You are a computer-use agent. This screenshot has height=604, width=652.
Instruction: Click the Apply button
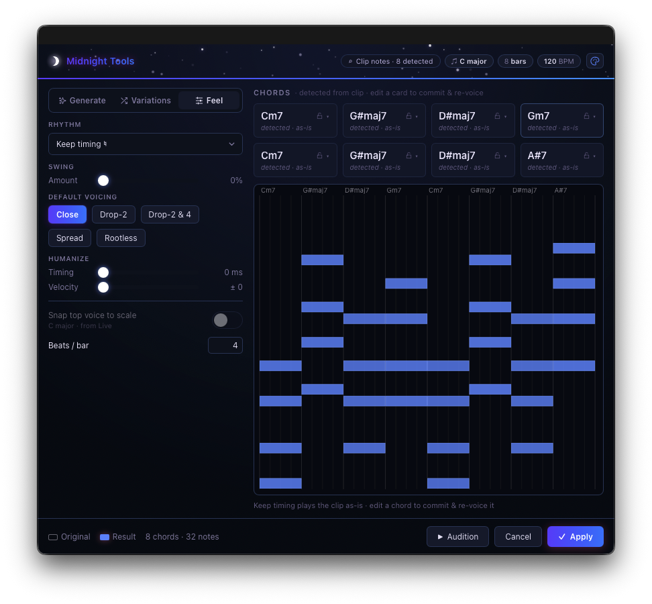[x=575, y=537]
